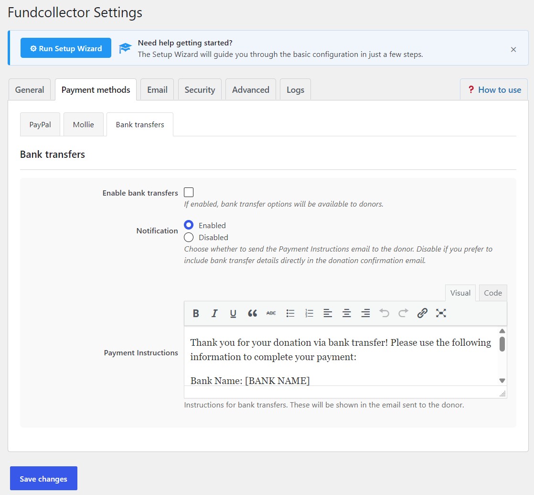The width and height of the screenshot is (534, 495).
Task: Click editor scrollbar up arrow
Action: 502,331
